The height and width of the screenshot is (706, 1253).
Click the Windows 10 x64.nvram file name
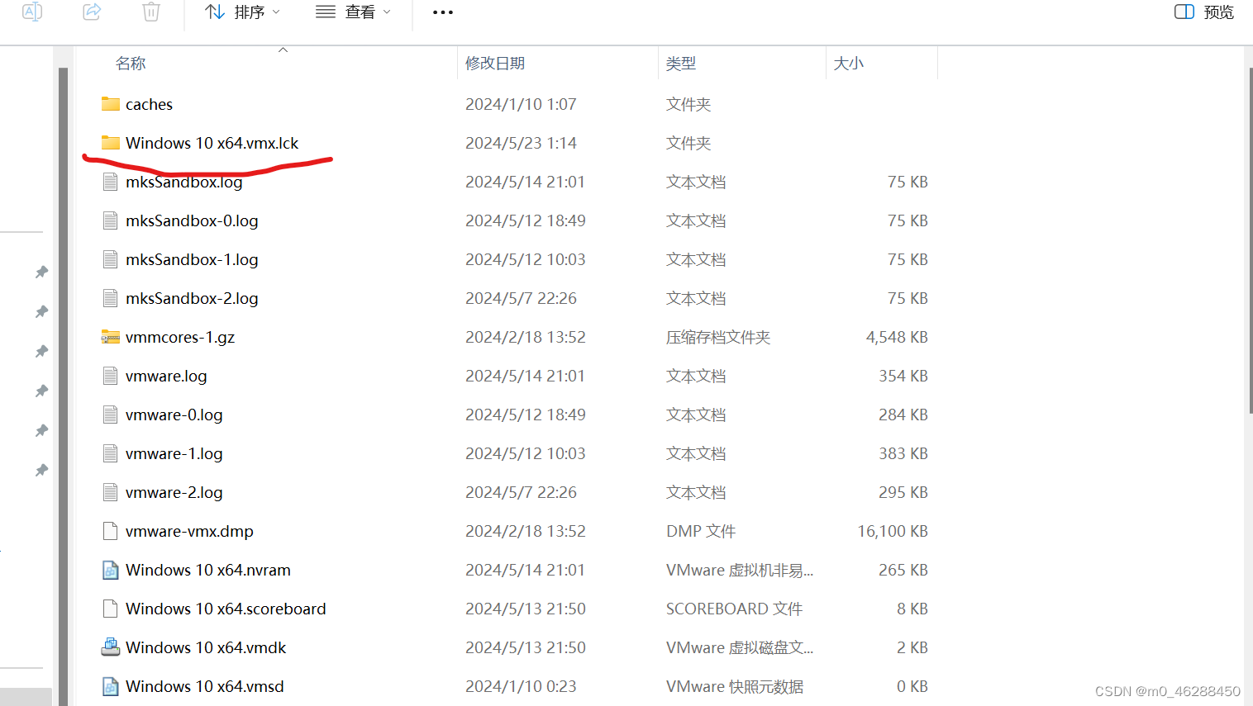point(208,570)
